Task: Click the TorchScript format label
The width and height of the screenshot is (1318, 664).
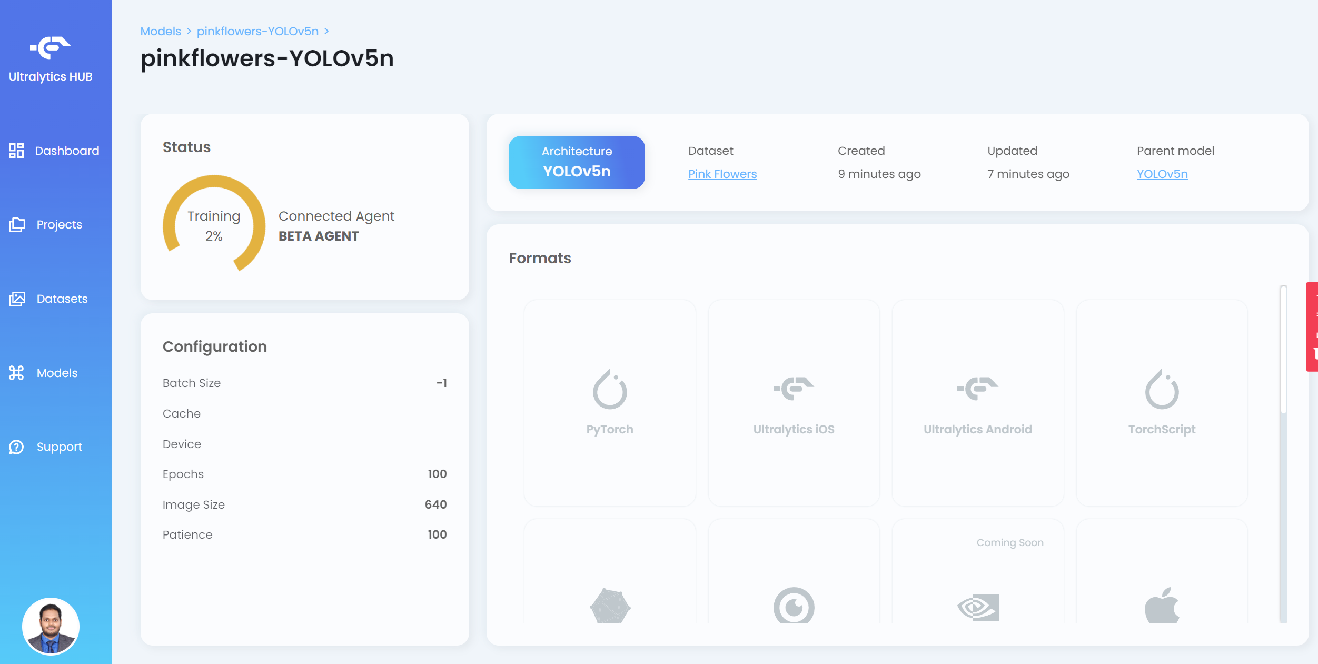Action: point(1162,429)
